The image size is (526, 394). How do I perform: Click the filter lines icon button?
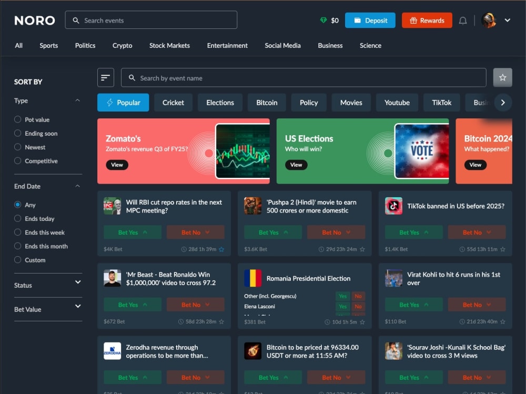coord(106,77)
